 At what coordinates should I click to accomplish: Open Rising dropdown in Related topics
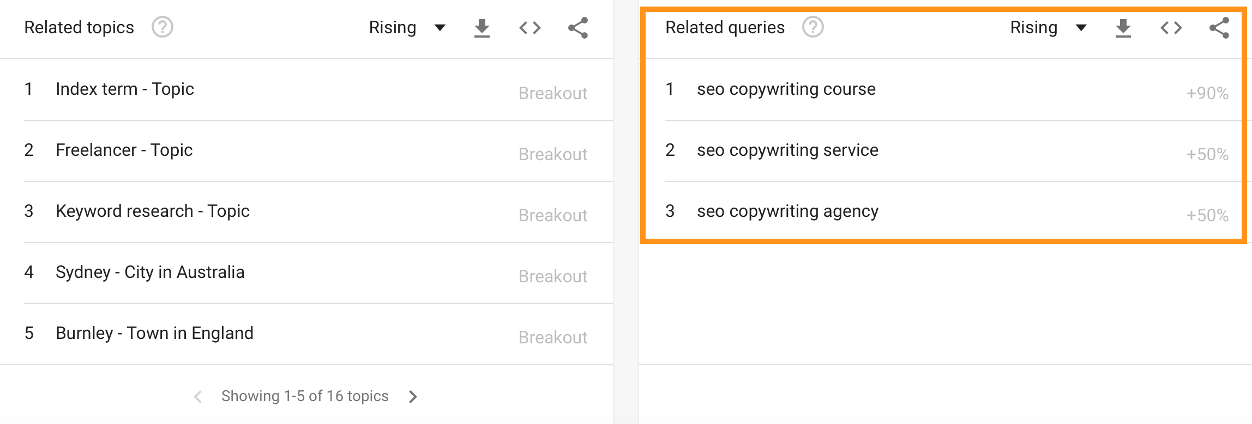coord(407,28)
